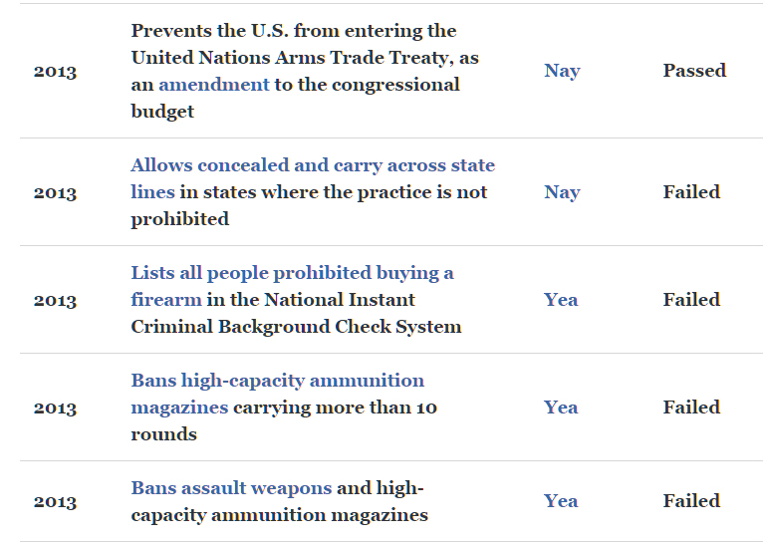This screenshot has height=545, width=772.
Task: Click year 2013 in assault weapons ban row
Action: click(x=55, y=502)
